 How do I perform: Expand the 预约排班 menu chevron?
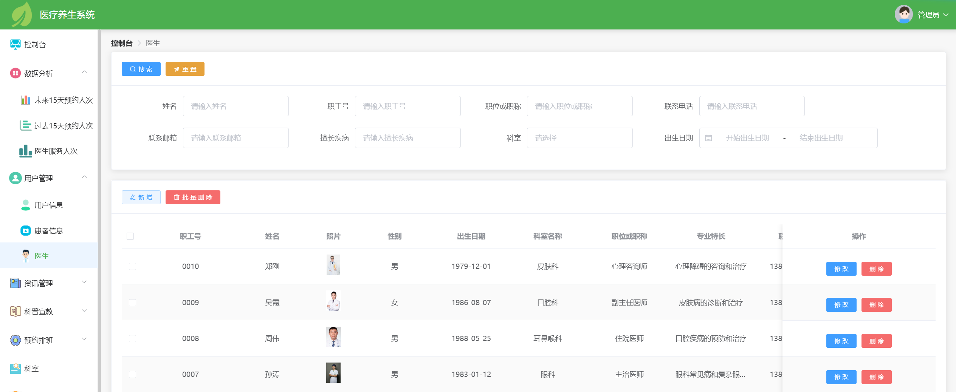pyautogui.click(x=85, y=339)
